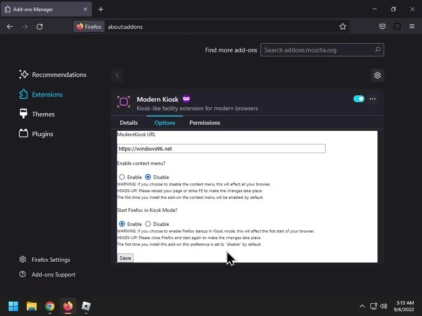Switch to the Permissions tab
This screenshot has width=422, height=316.
(204, 123)
